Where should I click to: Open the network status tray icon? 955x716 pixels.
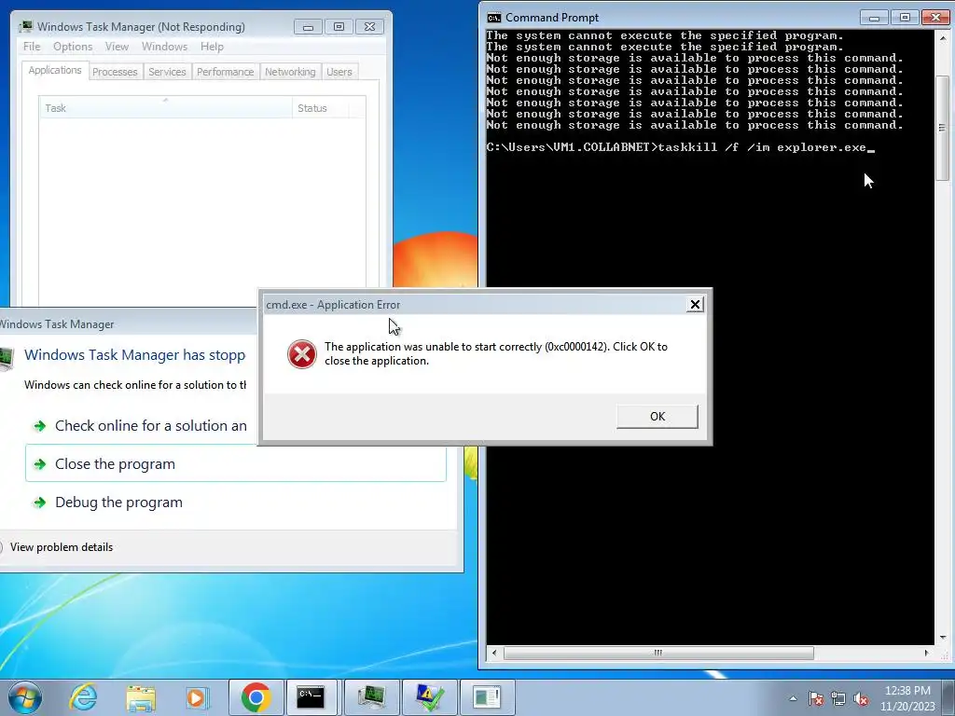coord(838,699)
